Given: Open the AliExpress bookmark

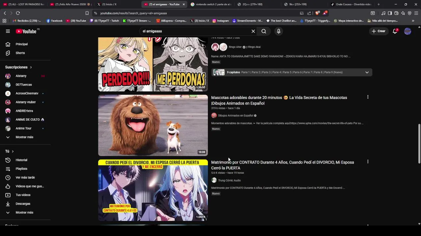Looking at the screenshot, I should click(x=171, y=21).
